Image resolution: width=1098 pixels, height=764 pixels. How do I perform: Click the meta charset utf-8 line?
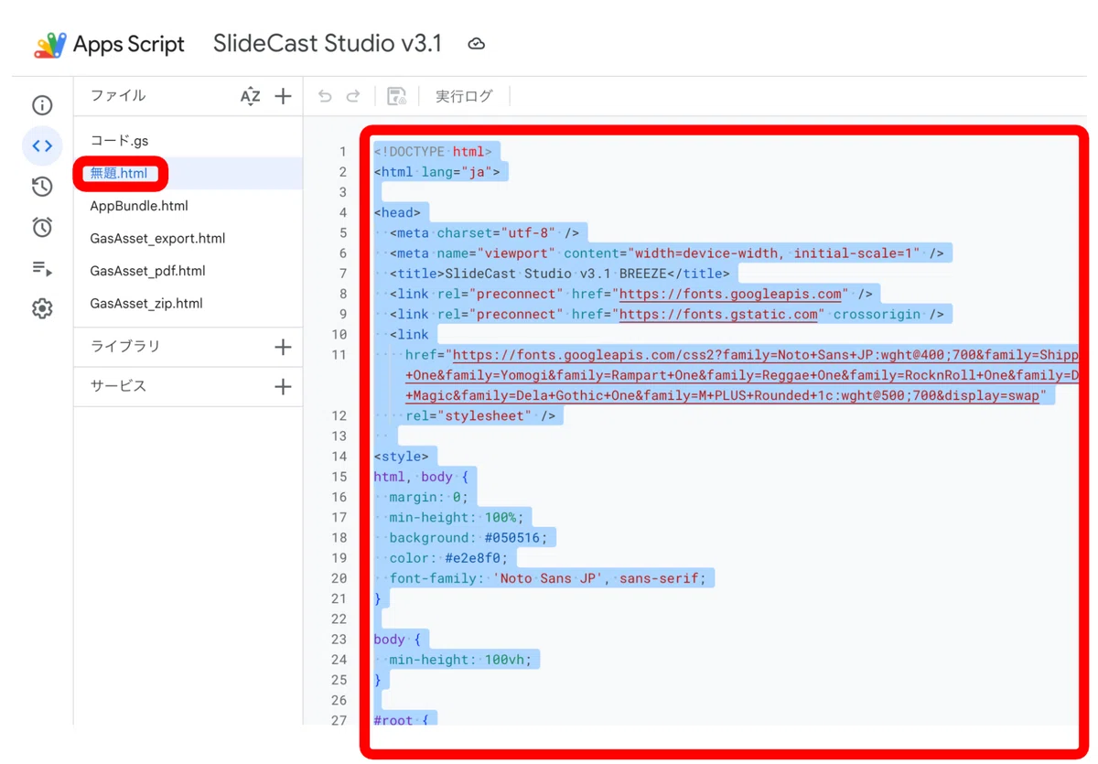click(x=484, y=233)
